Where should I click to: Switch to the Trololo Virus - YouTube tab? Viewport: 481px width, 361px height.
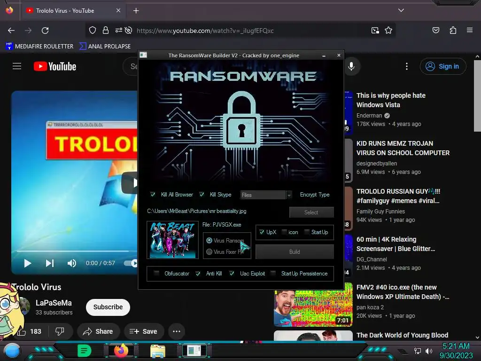74,11
